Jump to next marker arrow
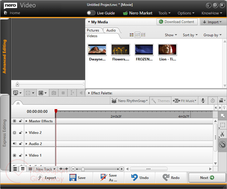 pyautogui.click(x=220, y=108)
